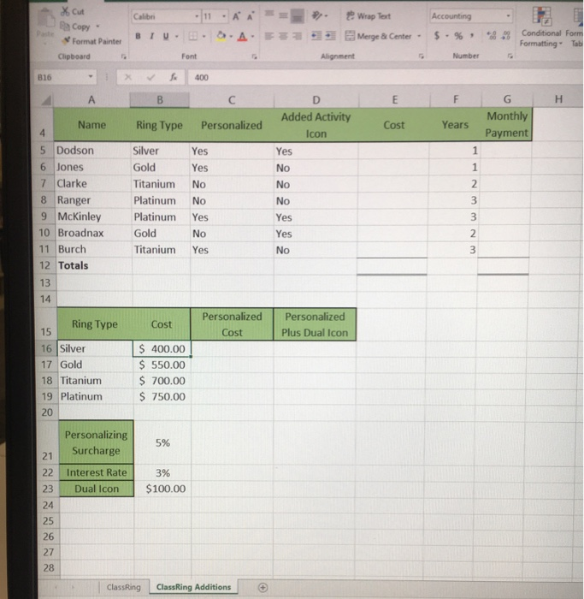
Task: Click the New Sheet plus icon
Action: [263, 588]
